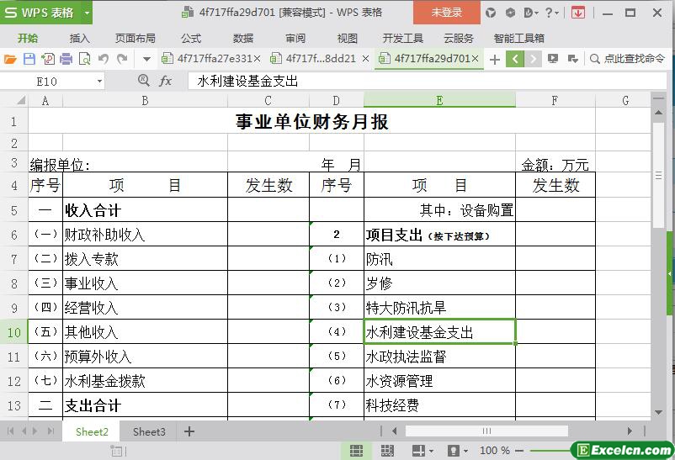Expand the Name Box dropdown arrow
Viewport: 675px width, 460px height.
tap(99, 82)
